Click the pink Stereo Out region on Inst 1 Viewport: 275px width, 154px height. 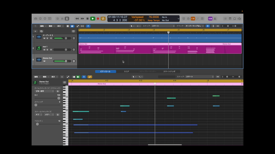coord(160,48)
